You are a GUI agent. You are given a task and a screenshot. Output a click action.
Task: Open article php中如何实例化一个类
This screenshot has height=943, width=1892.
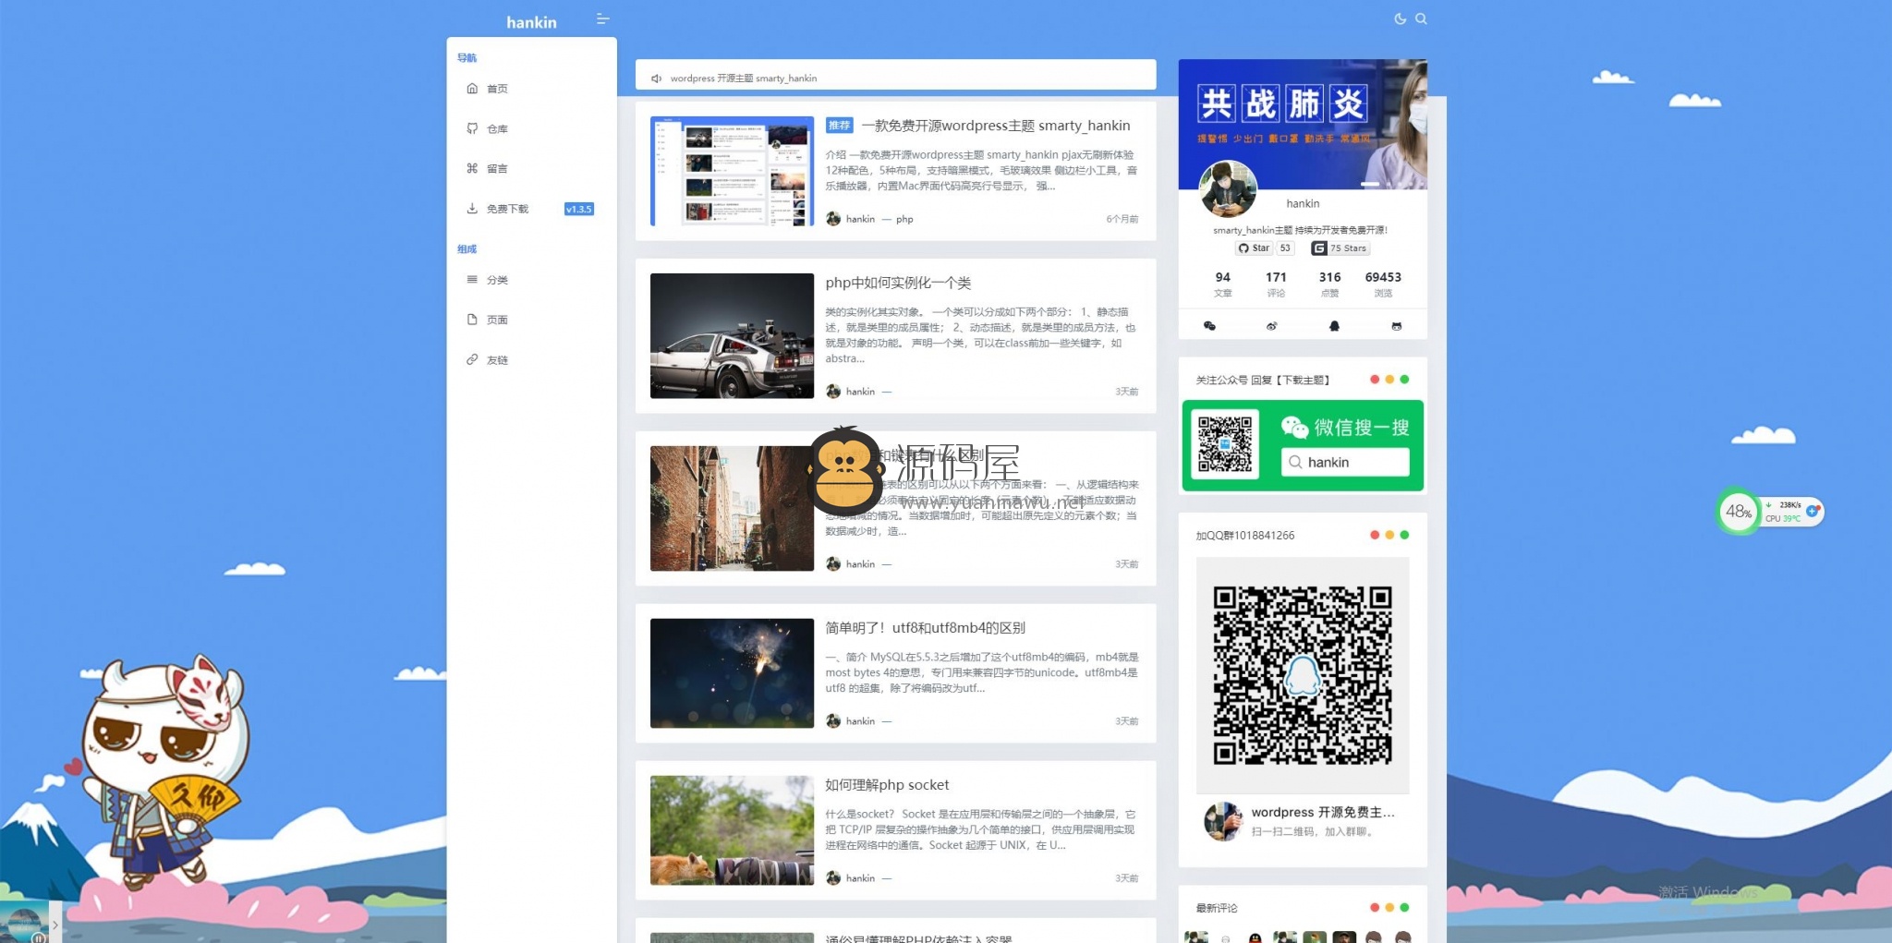(x=898, y=283)
